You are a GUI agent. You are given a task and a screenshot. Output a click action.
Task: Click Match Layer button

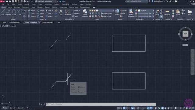tap(106, 16)
